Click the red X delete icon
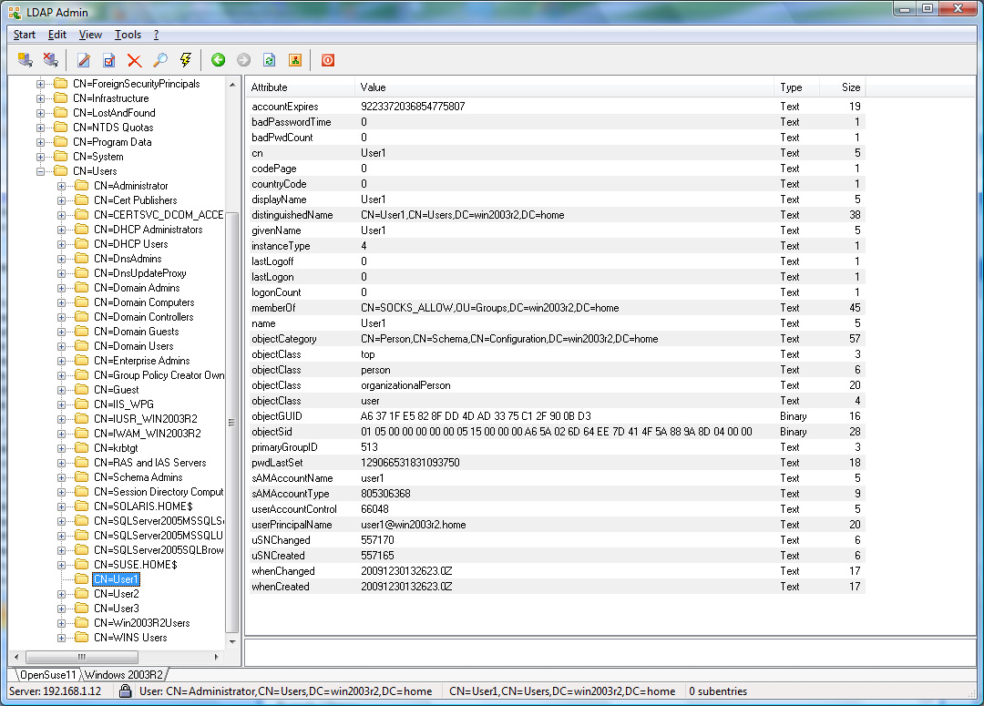The image size is (984, 706). click(134, 60)
